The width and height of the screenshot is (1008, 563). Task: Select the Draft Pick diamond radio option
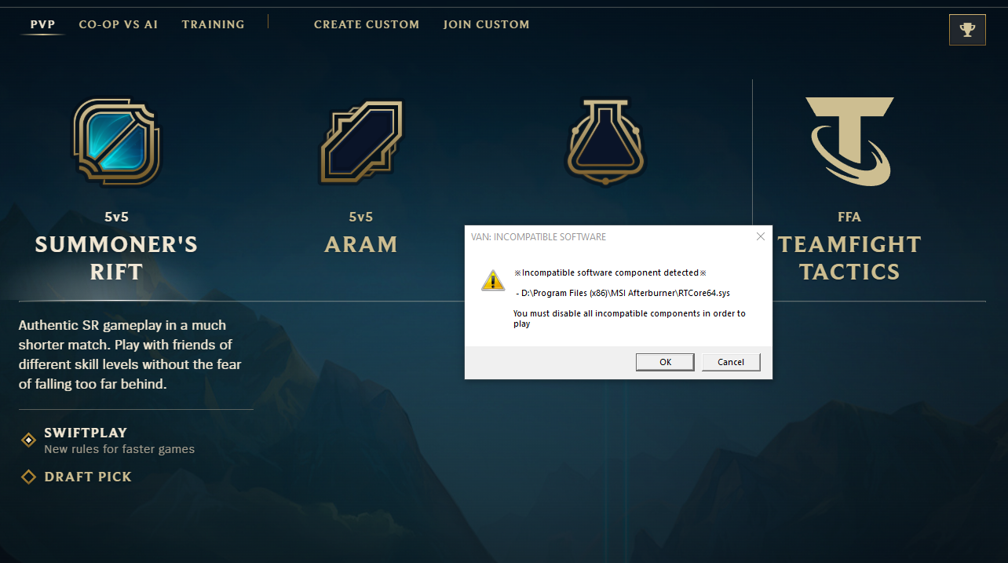point(28,477)
